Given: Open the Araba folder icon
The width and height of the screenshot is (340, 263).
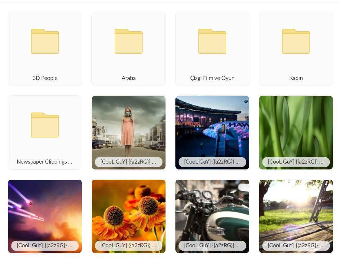Looking at the screenshot, I should tap(129, 41).
